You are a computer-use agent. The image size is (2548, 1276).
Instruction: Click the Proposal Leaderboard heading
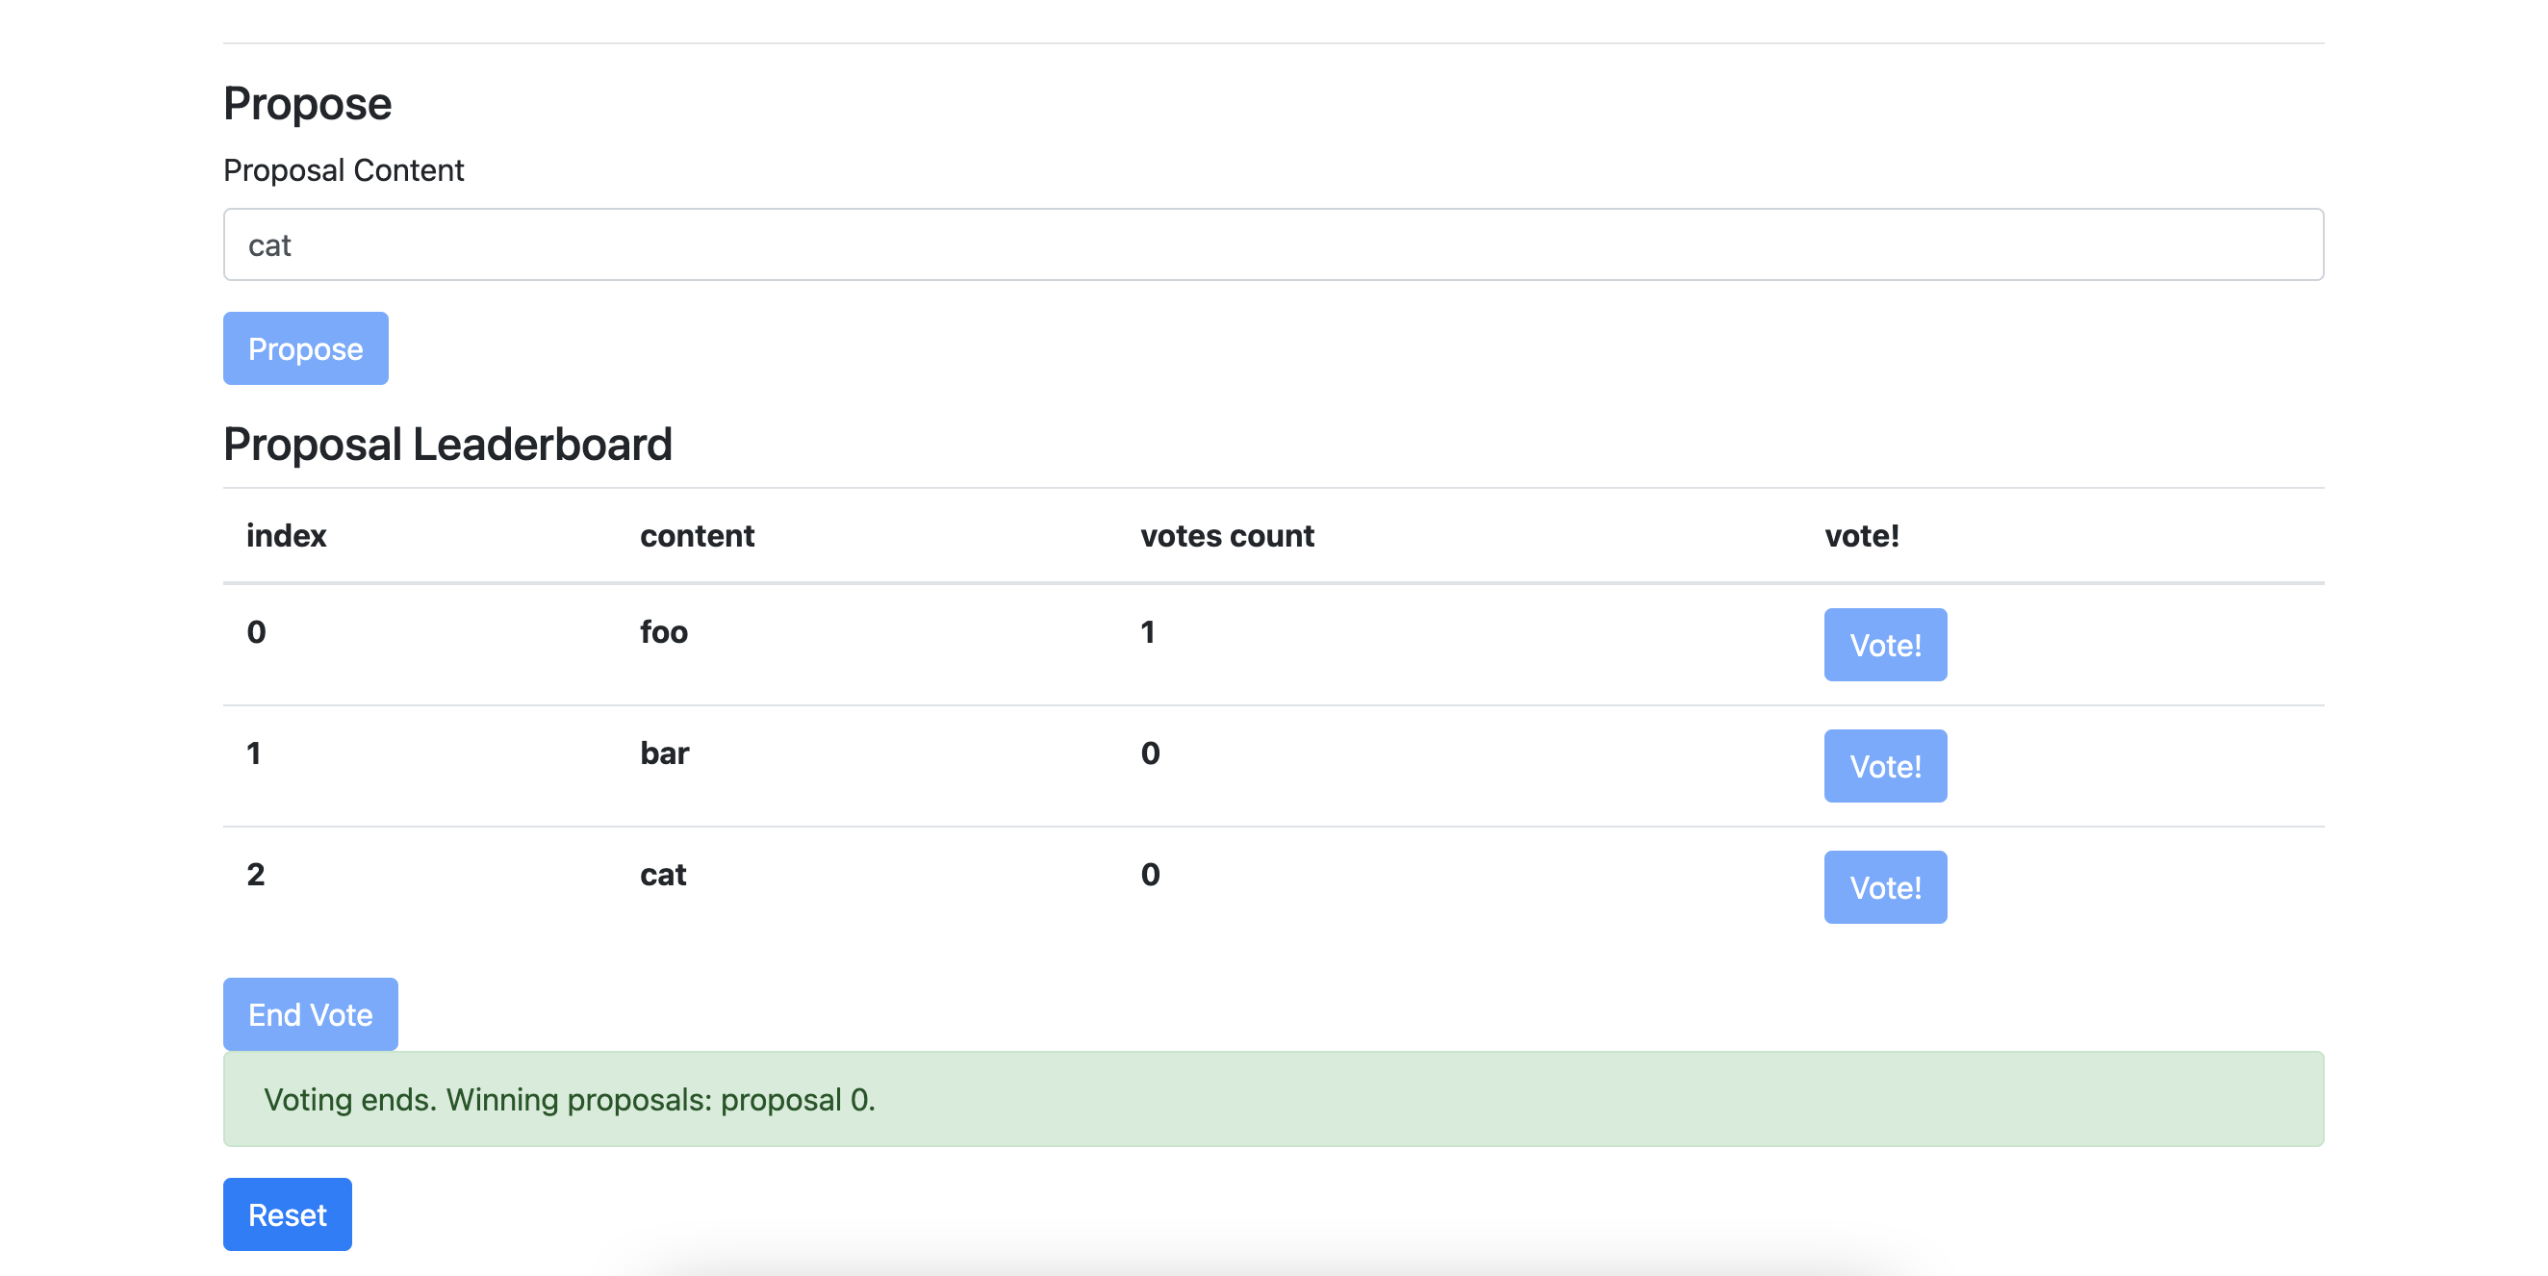click(x=447, y=445)
